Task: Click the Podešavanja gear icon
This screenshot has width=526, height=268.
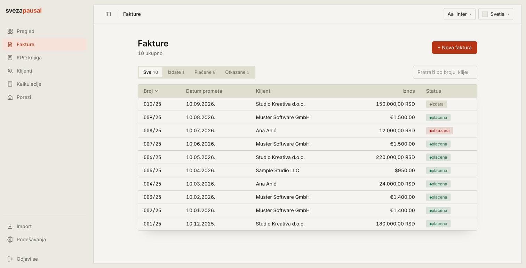Action: pyautogui.click(x=10, y=240)
